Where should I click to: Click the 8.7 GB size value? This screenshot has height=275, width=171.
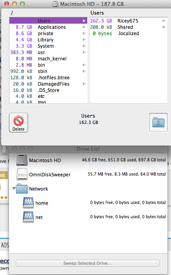coord(24,27)
